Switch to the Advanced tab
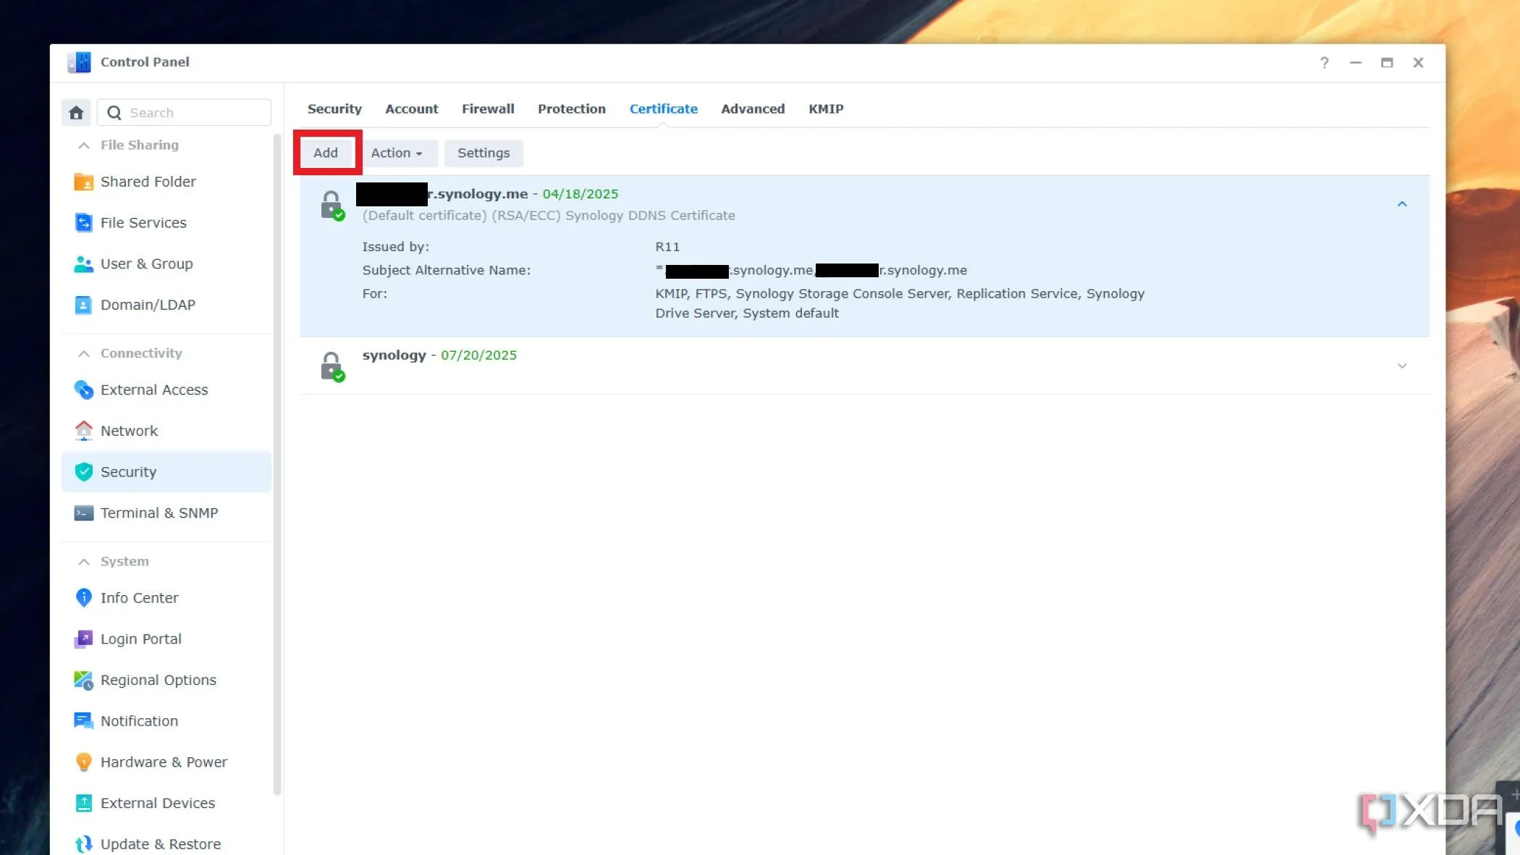This screenshot has width=1520, height=855. [753, 109]
